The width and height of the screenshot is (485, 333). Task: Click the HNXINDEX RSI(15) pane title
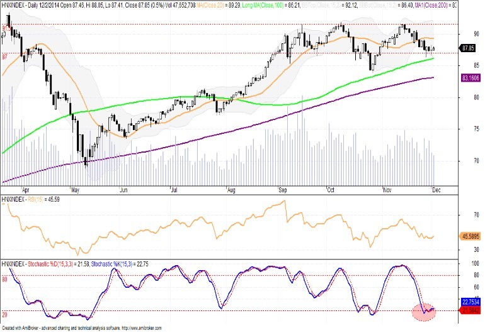point(25,199)
